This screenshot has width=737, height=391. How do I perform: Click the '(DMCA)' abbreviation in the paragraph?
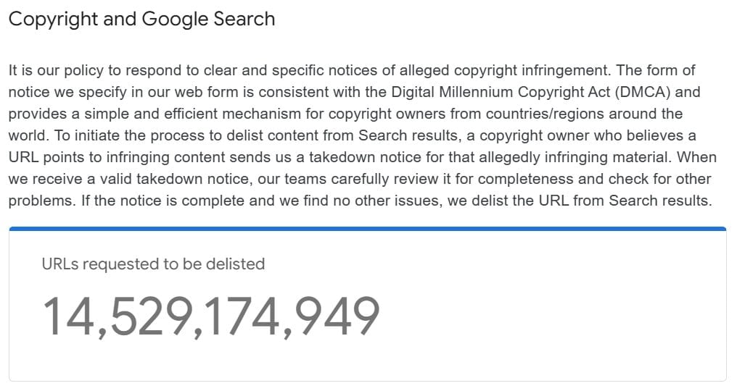point(643,92)
